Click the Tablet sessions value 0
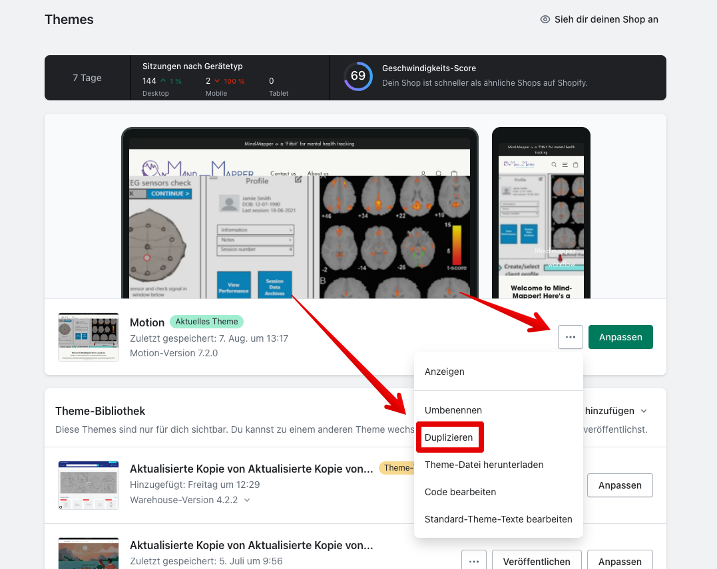717x569 pixels. (x=271, y=81)
